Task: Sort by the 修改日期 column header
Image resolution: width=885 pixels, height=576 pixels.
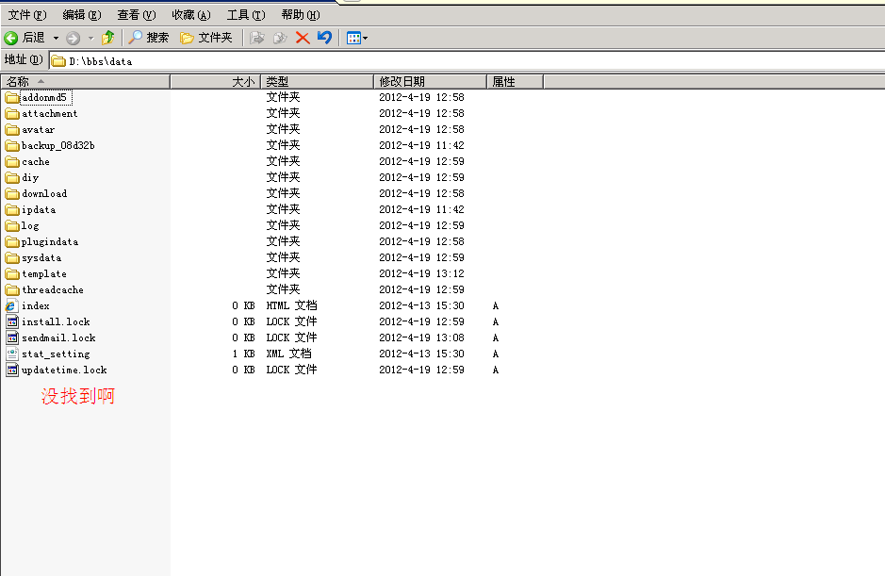Action: tap(430, 82)
